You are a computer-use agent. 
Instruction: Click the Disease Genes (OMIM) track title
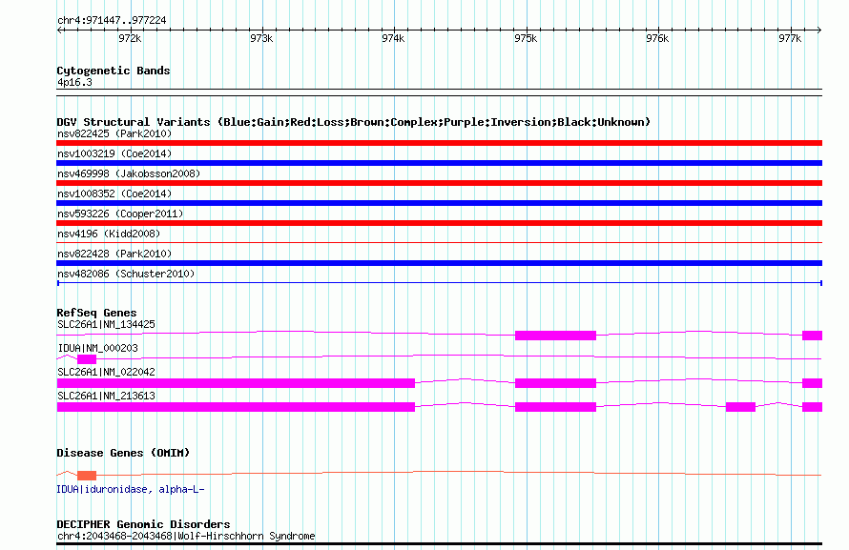tap(123, 453)
